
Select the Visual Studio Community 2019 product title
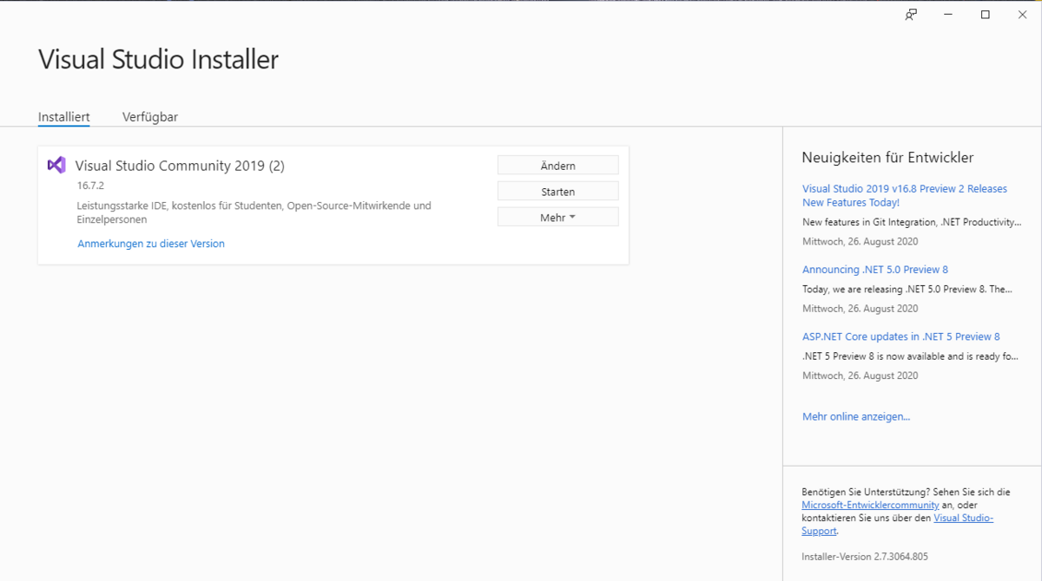[180, 166]
